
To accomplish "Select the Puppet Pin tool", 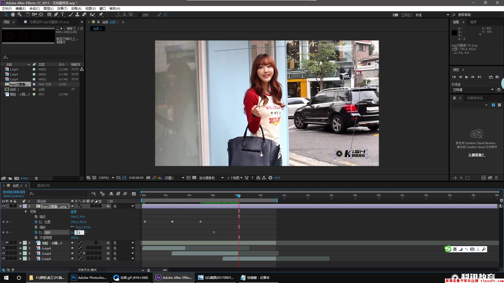I will click(x=101, y=15).
